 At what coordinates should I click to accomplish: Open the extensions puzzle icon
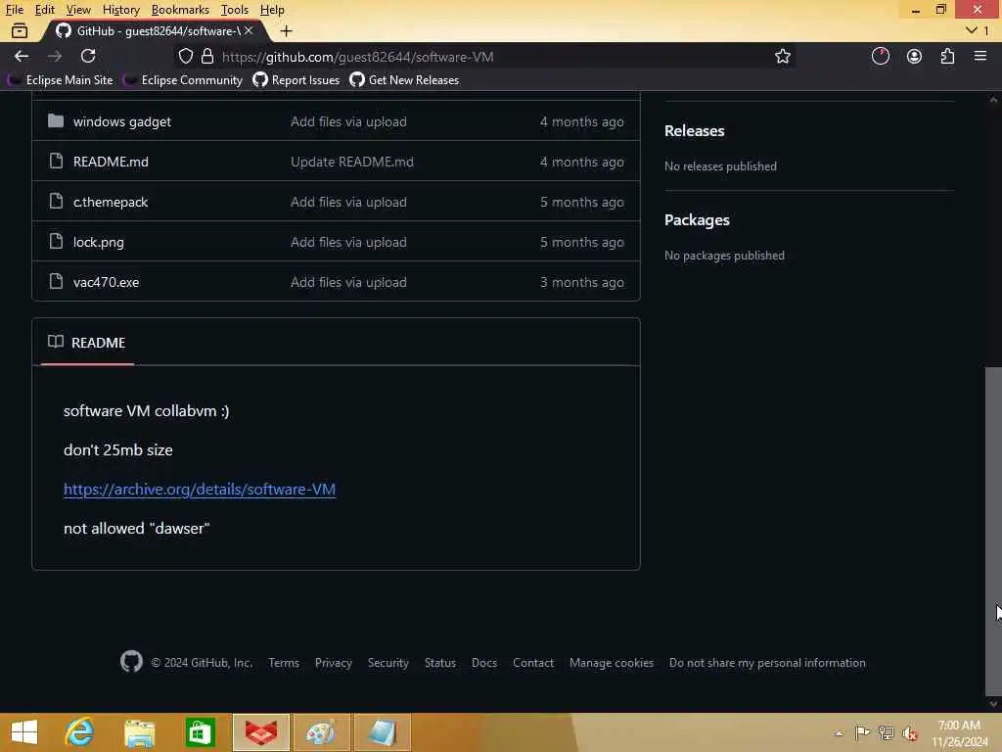click(947, 56)
